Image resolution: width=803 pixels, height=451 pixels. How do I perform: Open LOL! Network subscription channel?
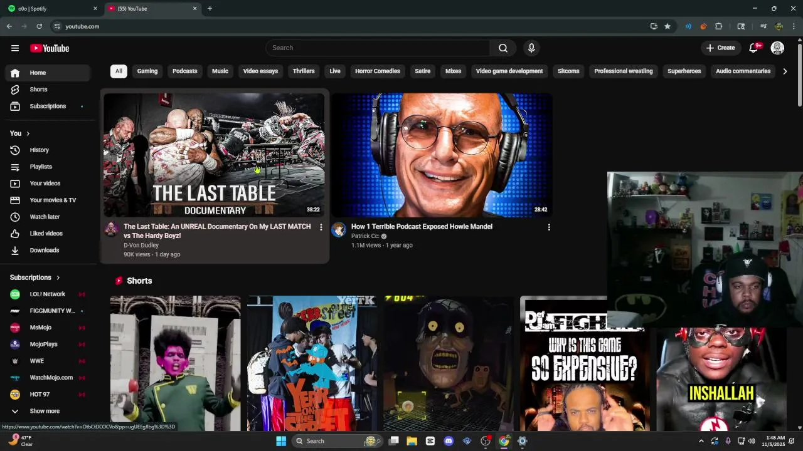[48, 294]
